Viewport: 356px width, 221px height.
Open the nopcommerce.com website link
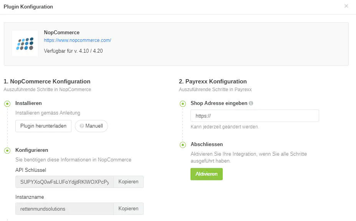(77, 40)
